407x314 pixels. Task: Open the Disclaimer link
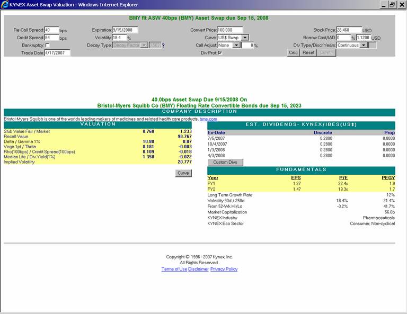tap(198, 269)
